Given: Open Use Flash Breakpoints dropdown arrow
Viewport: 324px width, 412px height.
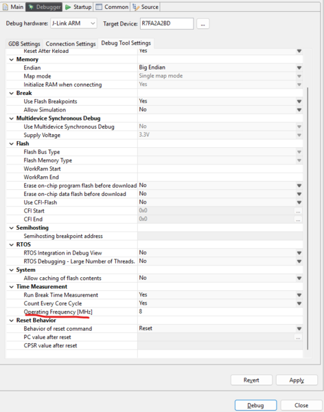Looking at the screenshot, I should [299, 101].
